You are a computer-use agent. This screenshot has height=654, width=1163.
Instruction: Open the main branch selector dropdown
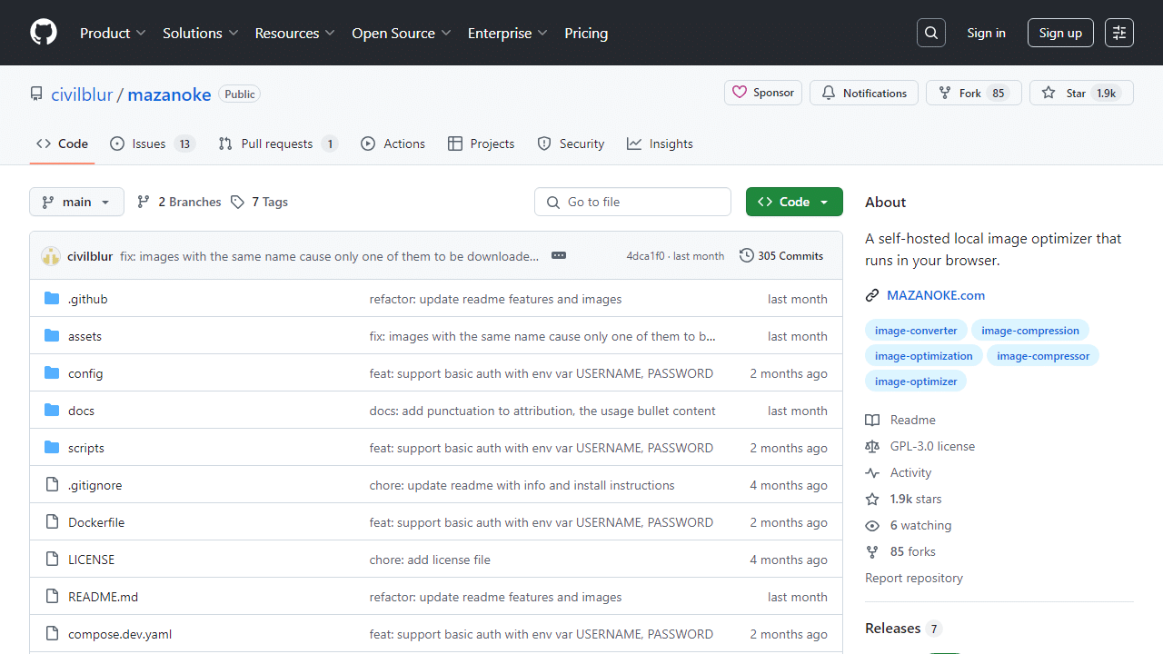76,202
